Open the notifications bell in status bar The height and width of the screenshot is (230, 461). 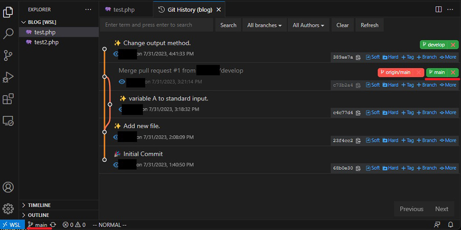tap(451, 225)
